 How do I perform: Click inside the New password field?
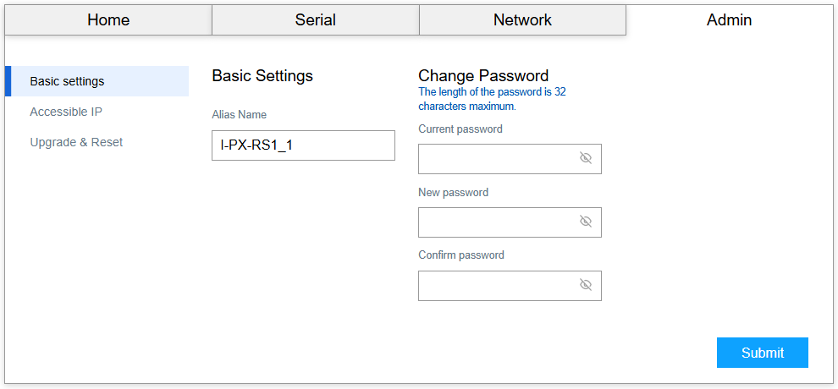tap(496, 222)
